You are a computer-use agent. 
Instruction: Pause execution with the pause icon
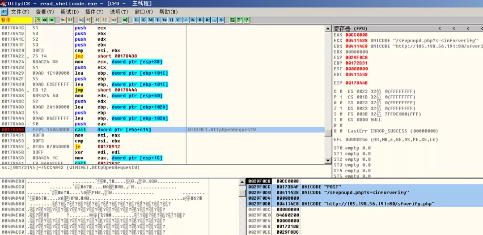click(70, 20)
